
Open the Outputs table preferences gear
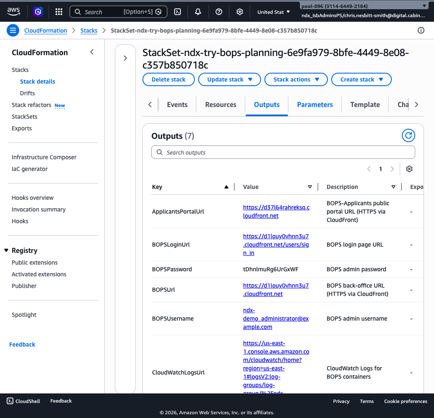[x=409, y=169]
